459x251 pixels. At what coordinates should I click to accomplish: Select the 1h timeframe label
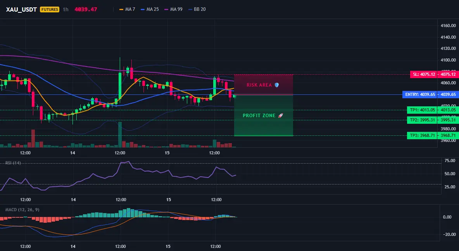pos(66,9)
